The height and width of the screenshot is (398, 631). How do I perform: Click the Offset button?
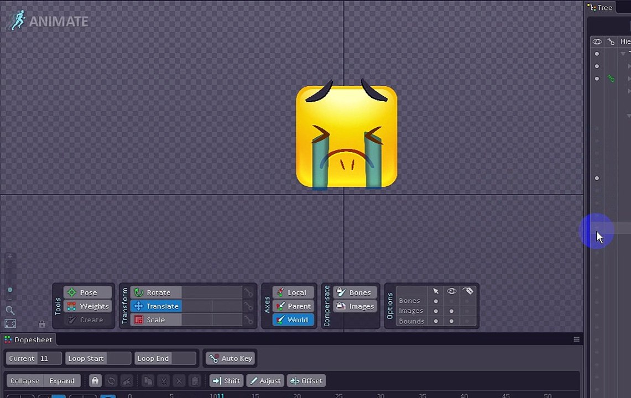pyautogui.click(x=306, y=381)
